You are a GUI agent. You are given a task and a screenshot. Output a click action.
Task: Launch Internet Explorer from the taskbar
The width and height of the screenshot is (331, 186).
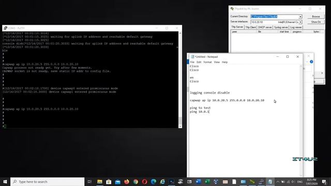162,181
